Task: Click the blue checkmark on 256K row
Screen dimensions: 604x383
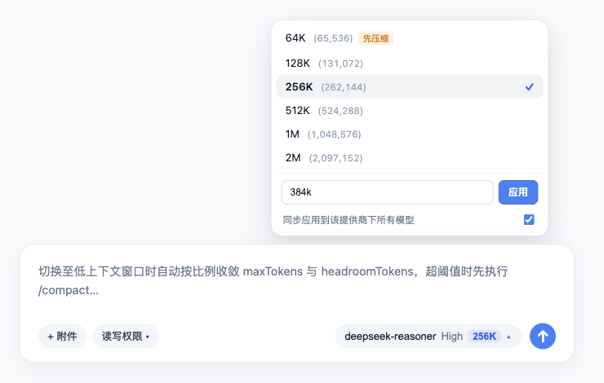Action: [x=529, y=87]
